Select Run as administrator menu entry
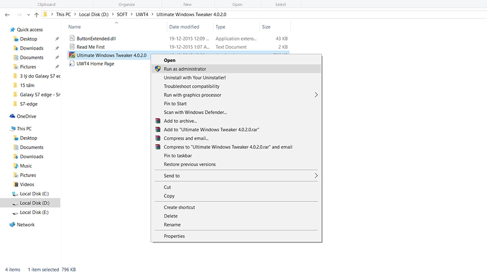The image size is (487, 274). pos(236,69)
